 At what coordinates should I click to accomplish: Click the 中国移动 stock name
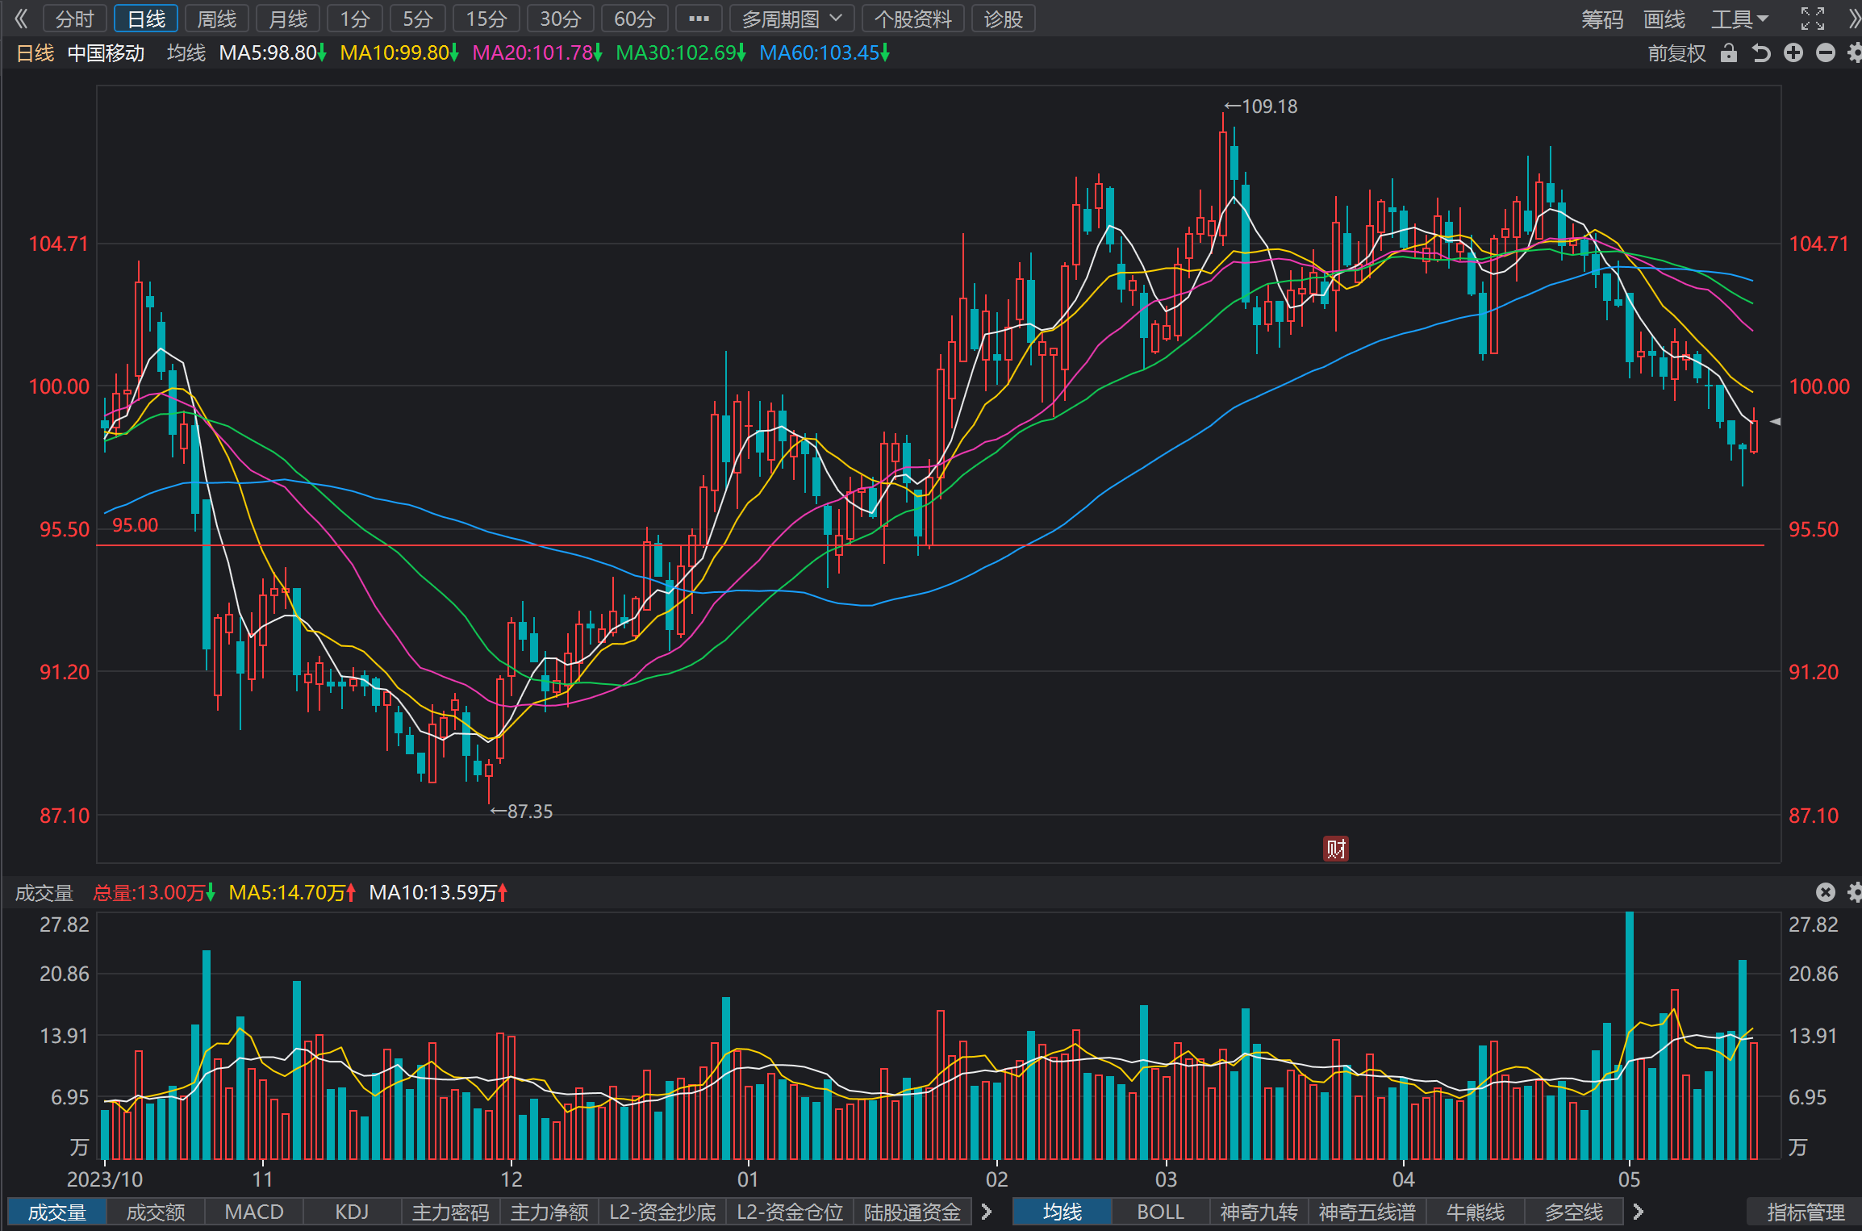(106, 53)
